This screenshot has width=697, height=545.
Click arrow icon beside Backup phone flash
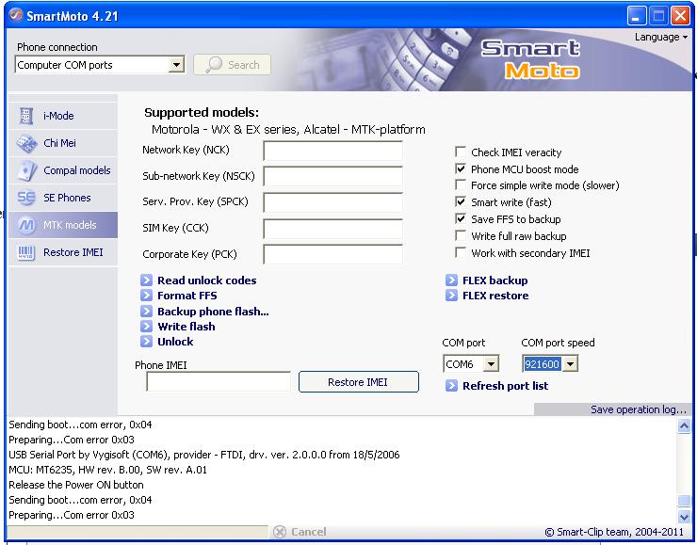tap(146, 312)
